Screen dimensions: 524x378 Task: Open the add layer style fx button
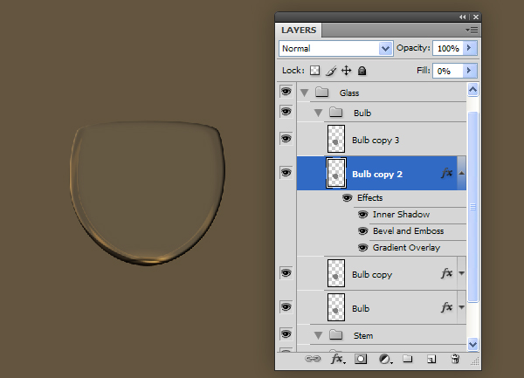(x=338, y=359)
